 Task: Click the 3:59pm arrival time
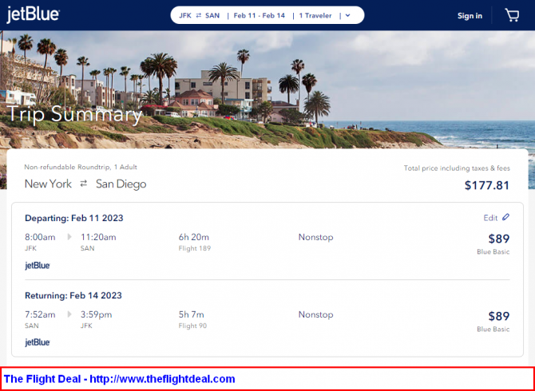tap(96, 314)
